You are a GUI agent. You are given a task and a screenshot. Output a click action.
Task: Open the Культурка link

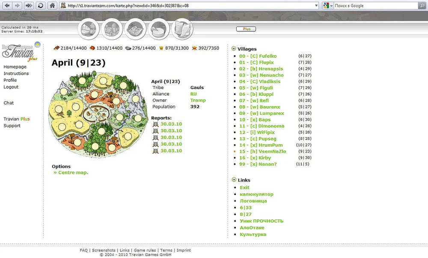pyautogui.click(x=253, y=234)
